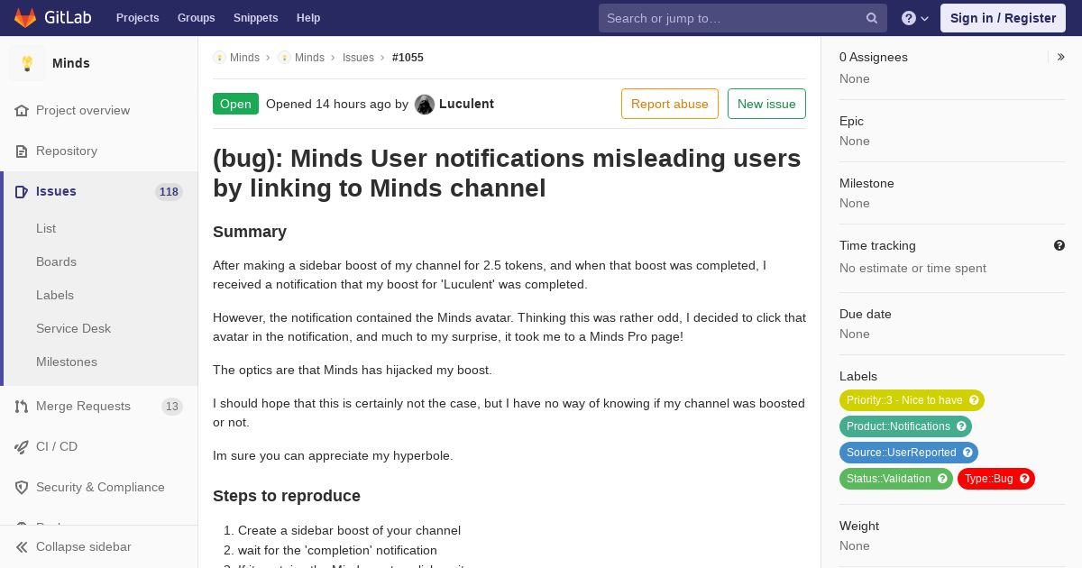Click the Report abuse button

670,104
